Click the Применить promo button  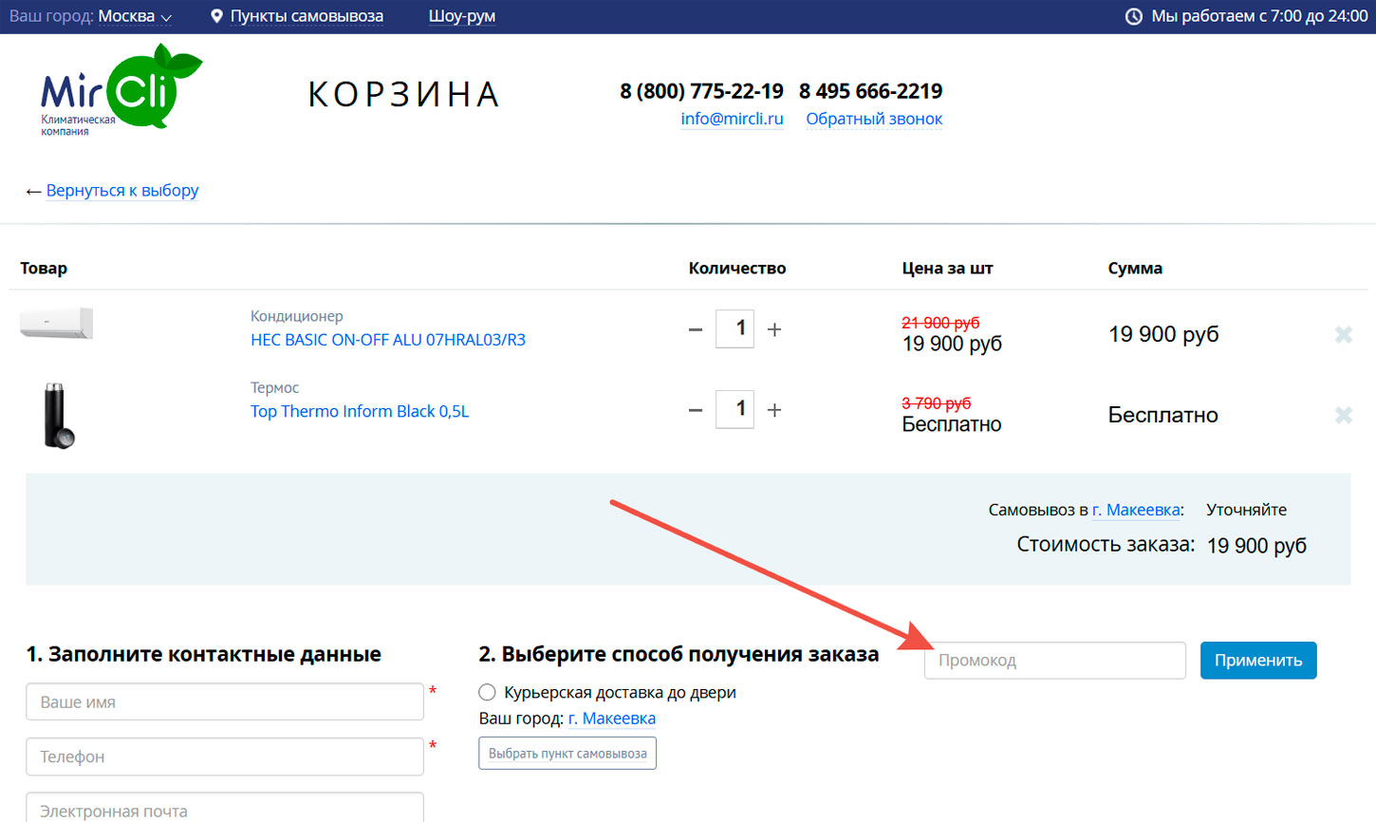point(1258,661)
